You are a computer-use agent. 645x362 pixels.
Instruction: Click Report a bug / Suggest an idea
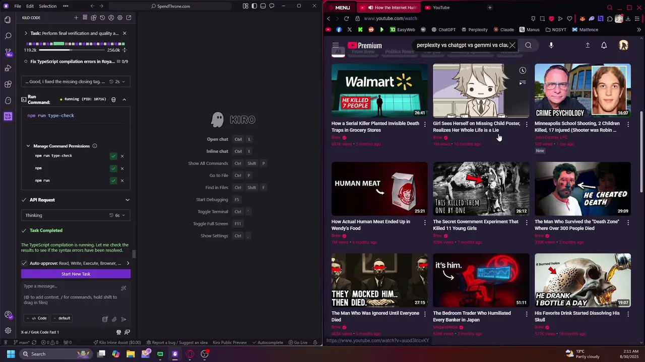pyautogui.click(x=176, y=342)
